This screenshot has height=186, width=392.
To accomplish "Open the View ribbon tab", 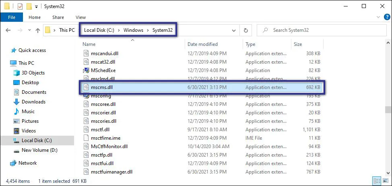I will pos(80,17).
